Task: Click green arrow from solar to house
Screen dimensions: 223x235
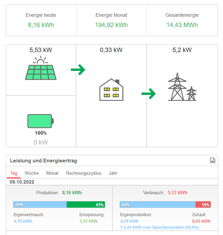Action: (x=78, y=70)
